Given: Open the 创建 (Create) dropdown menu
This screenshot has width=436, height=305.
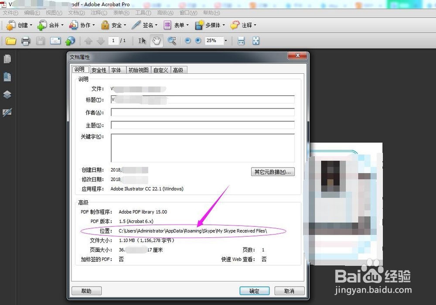Looking at the screenshot, I should pyautogui.click(x=19, y=25).
